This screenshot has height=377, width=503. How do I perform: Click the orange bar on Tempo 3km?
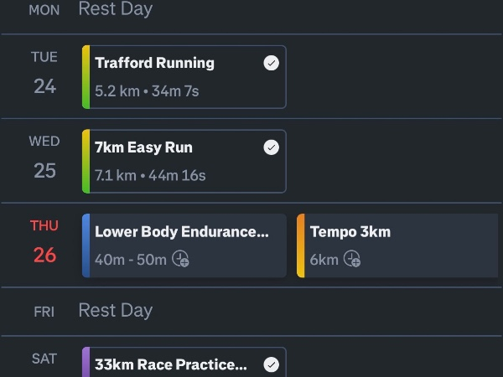(x=301, y=245)
